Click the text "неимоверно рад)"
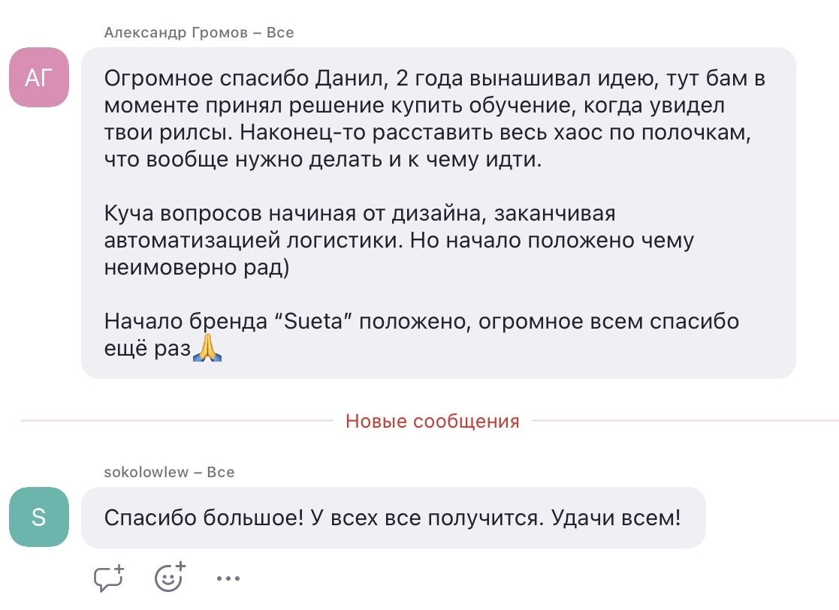Screen dimensions: 839x610 click(x=197, y=268)
